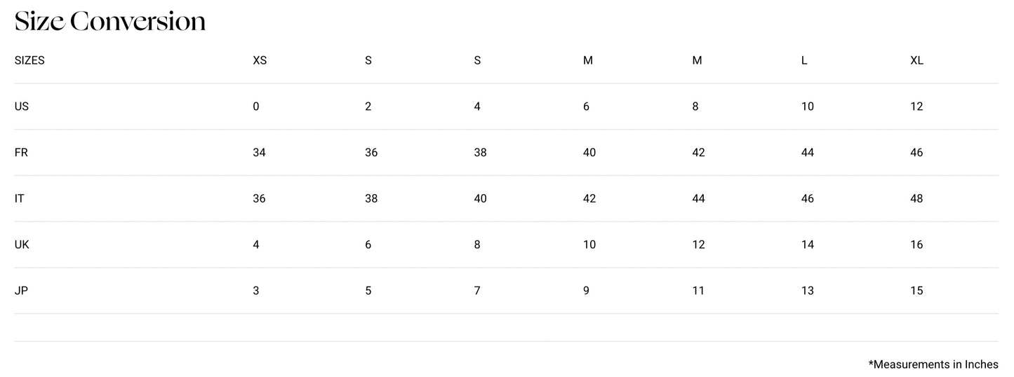The width and height of the screenshot is (1014, 377).
Task: Click JP size 9 cell
Action: 586,291
